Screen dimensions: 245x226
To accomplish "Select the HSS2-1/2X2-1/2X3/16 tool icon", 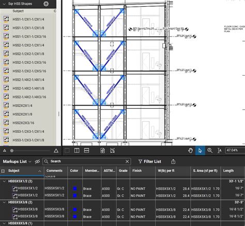I will click(x=6, y=62).
